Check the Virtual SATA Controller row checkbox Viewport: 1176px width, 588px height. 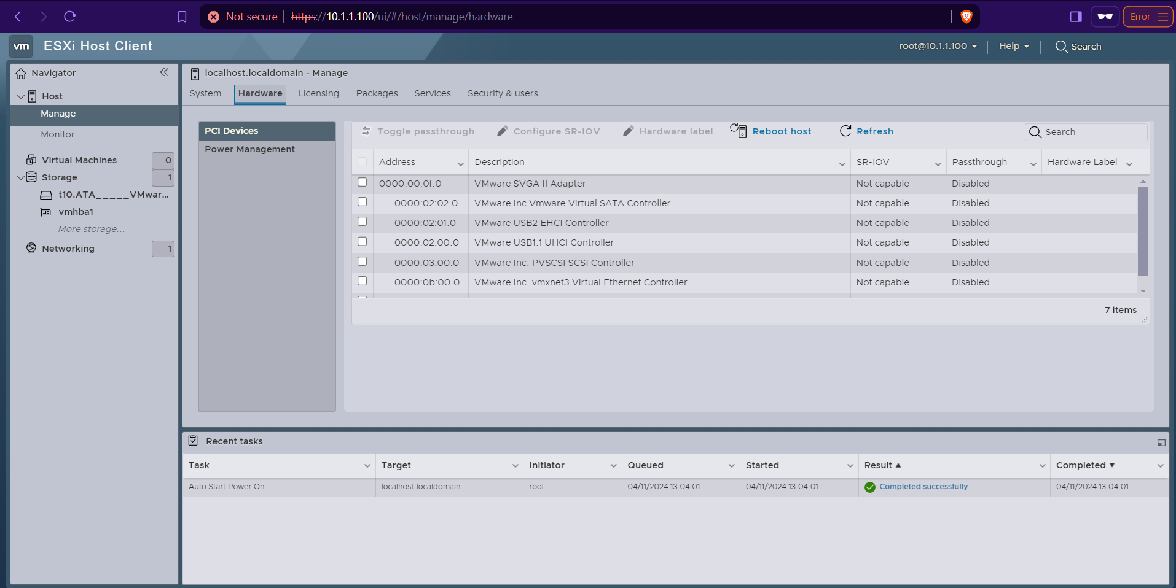(x=363, y=202)
